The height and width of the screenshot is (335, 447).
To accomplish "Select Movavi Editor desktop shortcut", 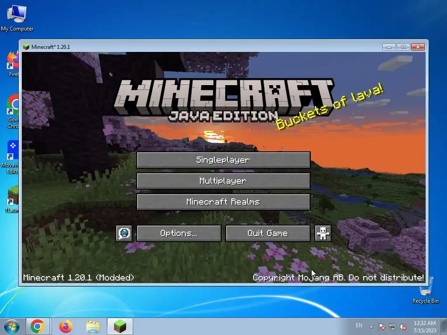I will point(10,157).
